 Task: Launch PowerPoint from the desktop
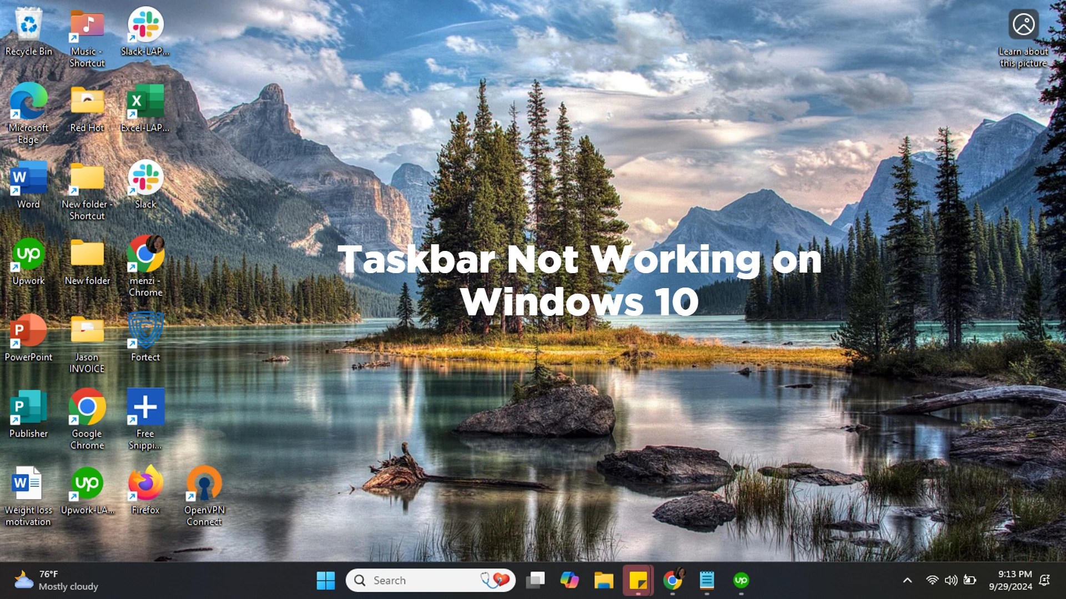[28, 333]
